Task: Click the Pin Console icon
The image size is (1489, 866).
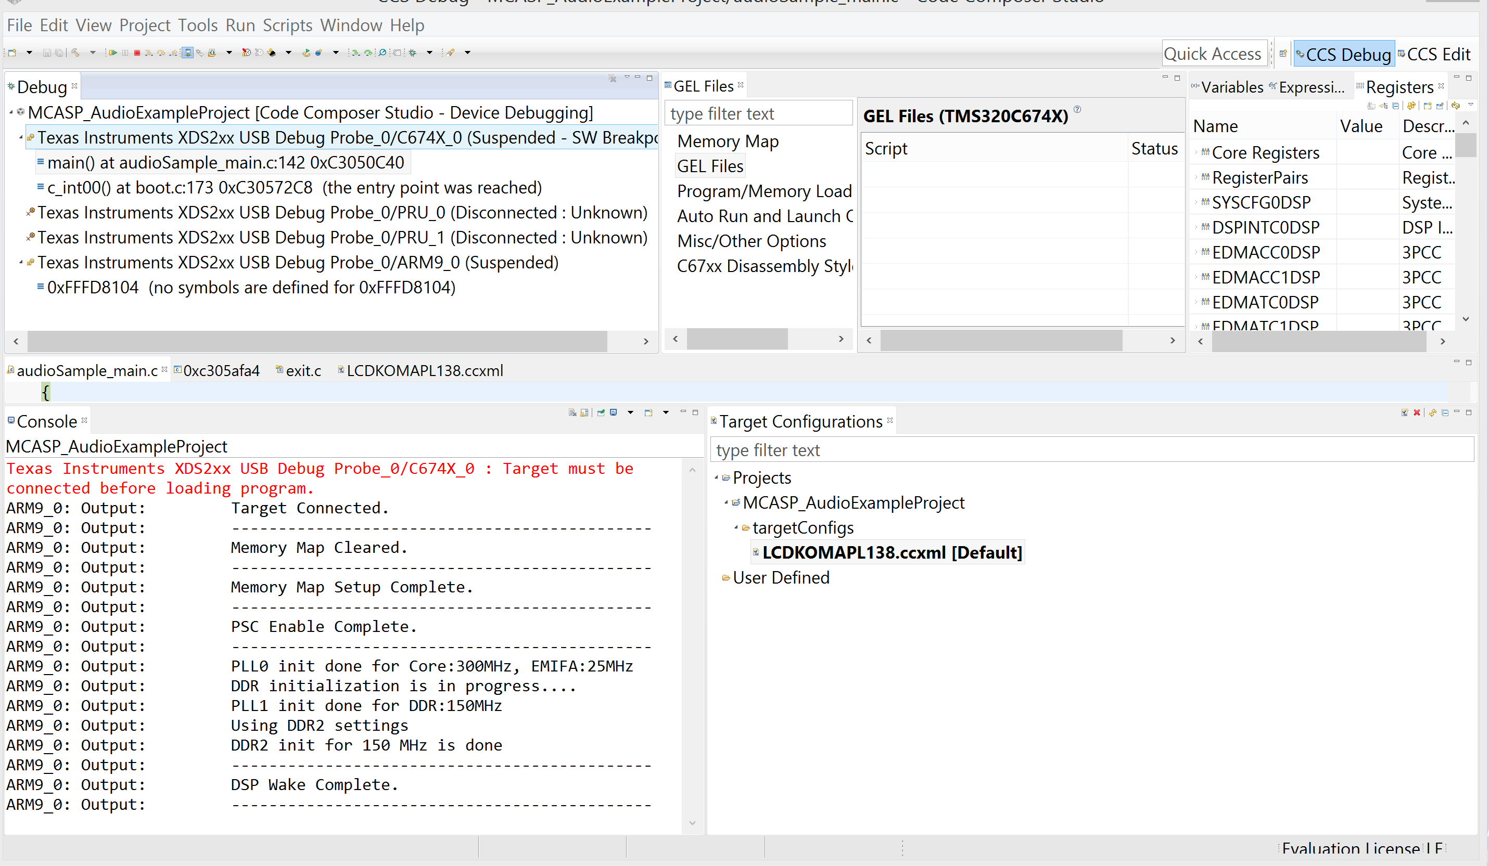Action: pos(601,412)
